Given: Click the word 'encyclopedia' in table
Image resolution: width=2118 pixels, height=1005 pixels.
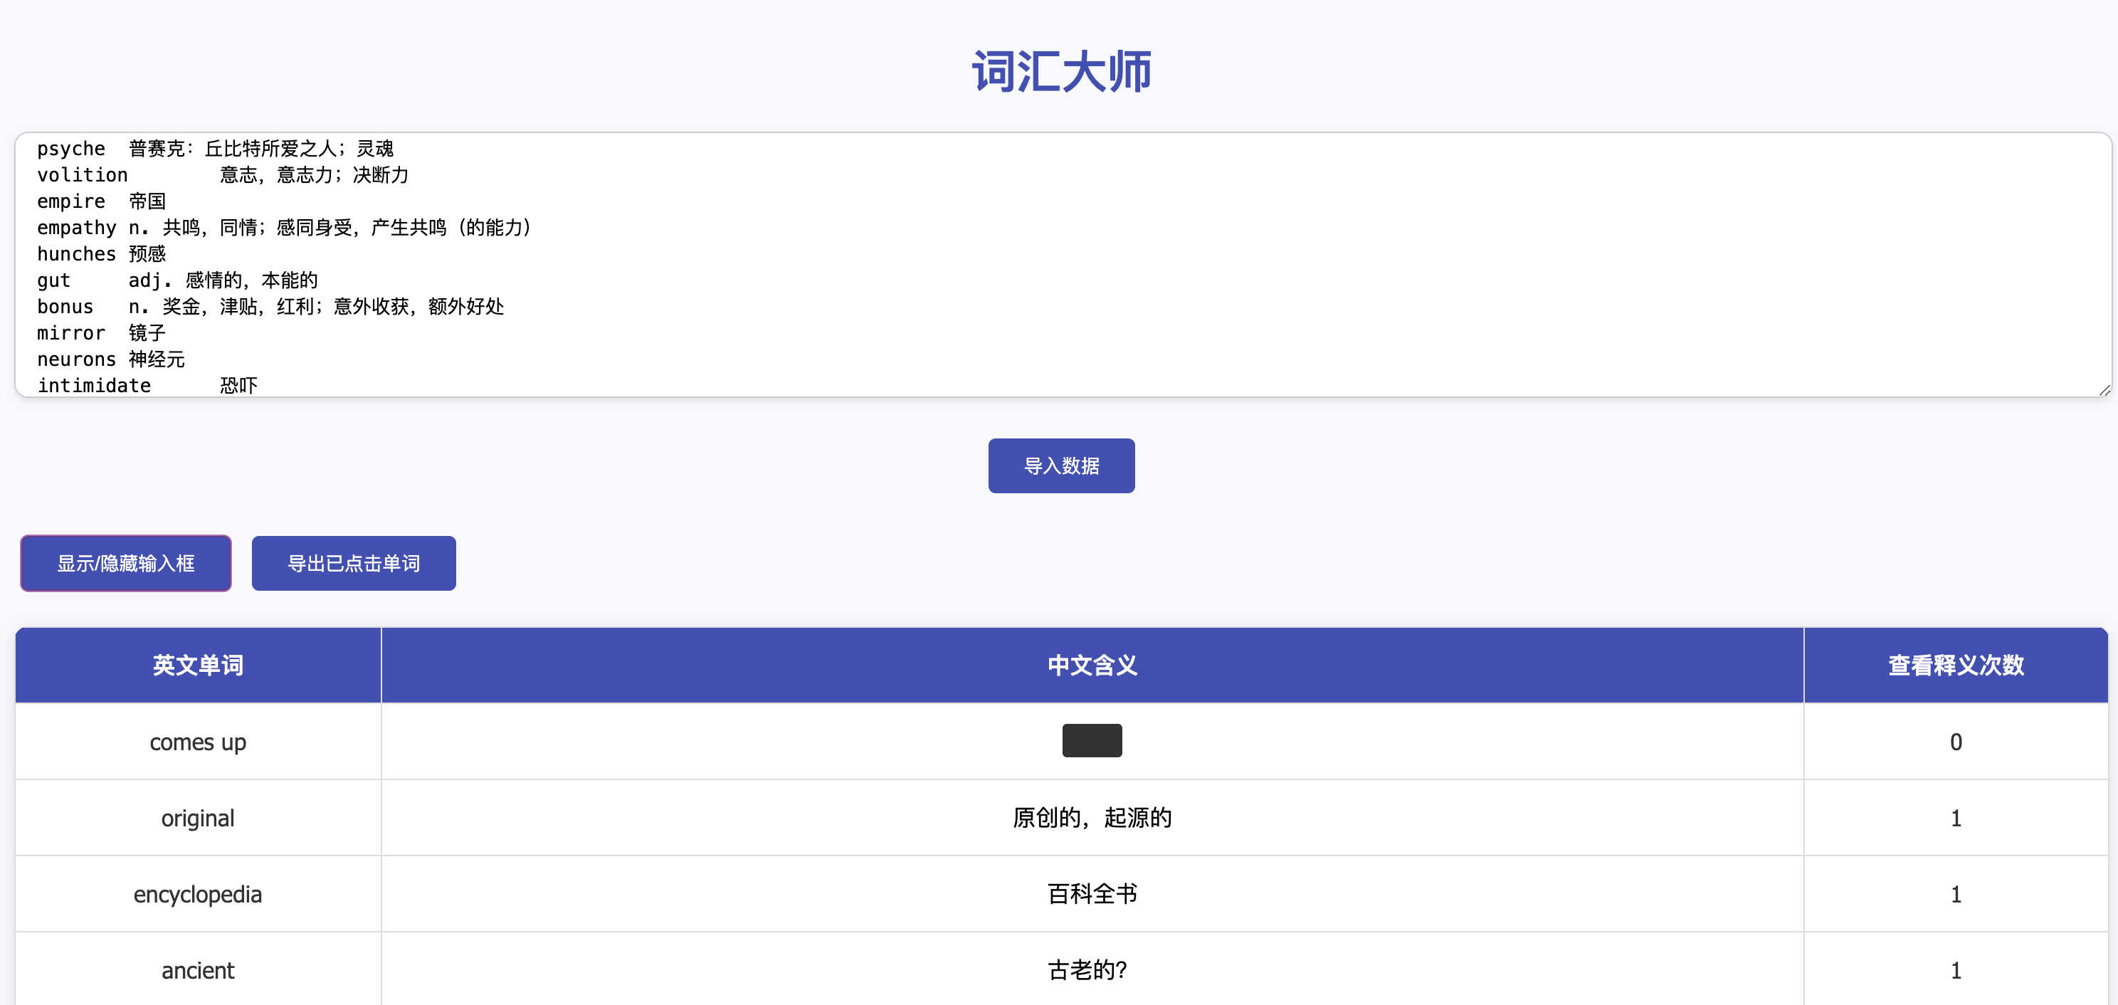Looking at the screenshot, I should pos(197,894).
